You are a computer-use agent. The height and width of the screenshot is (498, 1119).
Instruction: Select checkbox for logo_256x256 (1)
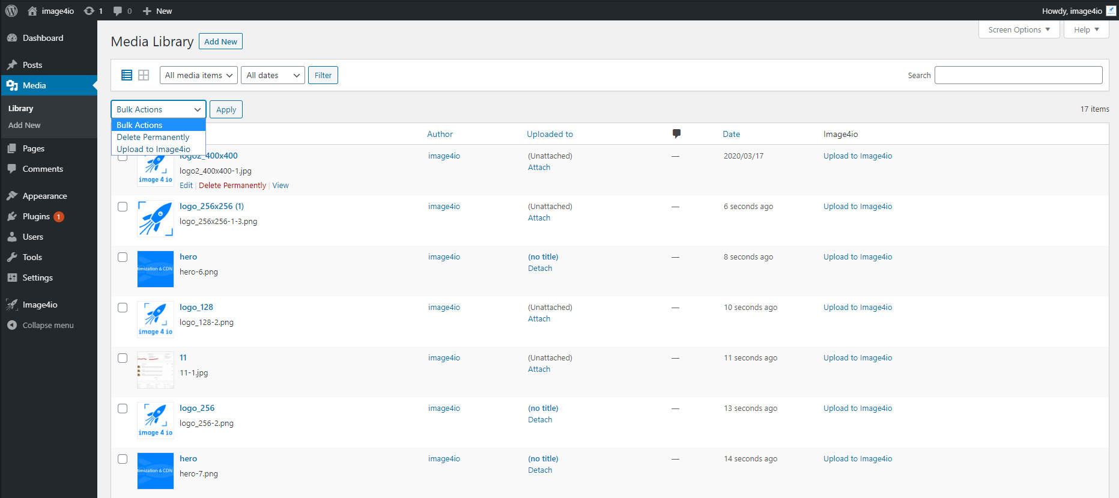coord(123,207)
